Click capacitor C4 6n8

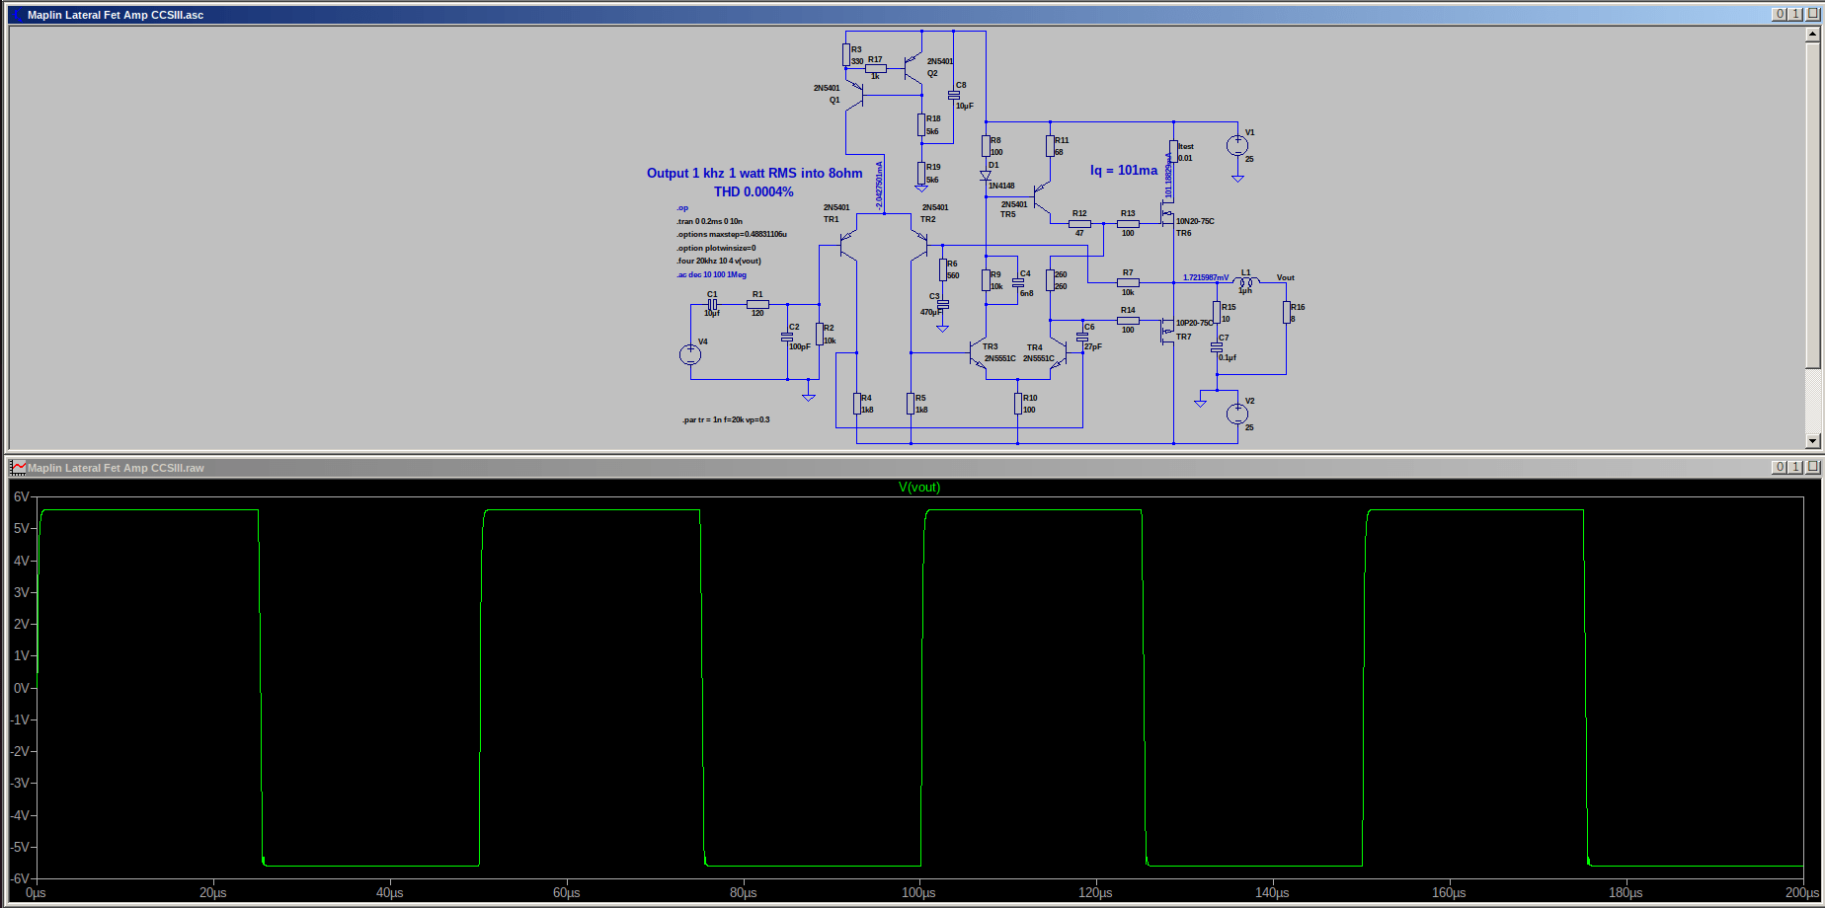1017,282
